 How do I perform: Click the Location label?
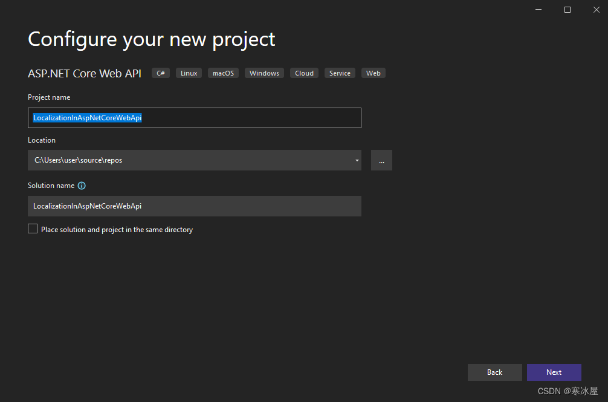pos(42,140)
